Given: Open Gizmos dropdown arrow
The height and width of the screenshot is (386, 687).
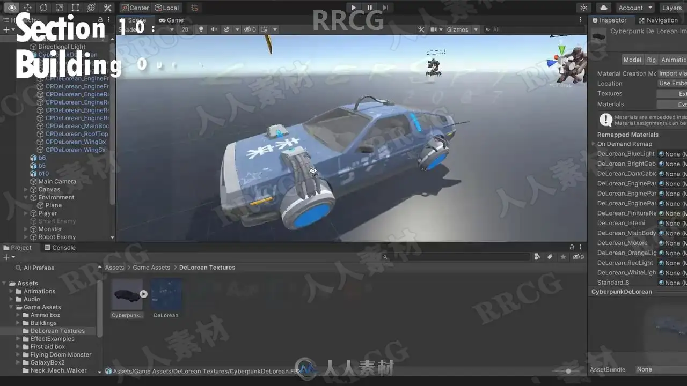Looking at the screenshot, I should (x=476, y=29).
